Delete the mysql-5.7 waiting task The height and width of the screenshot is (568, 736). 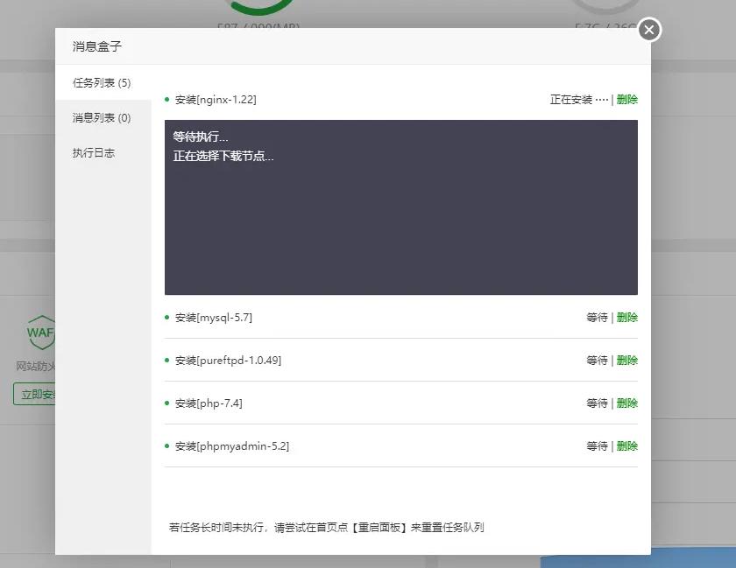(628, 317)
